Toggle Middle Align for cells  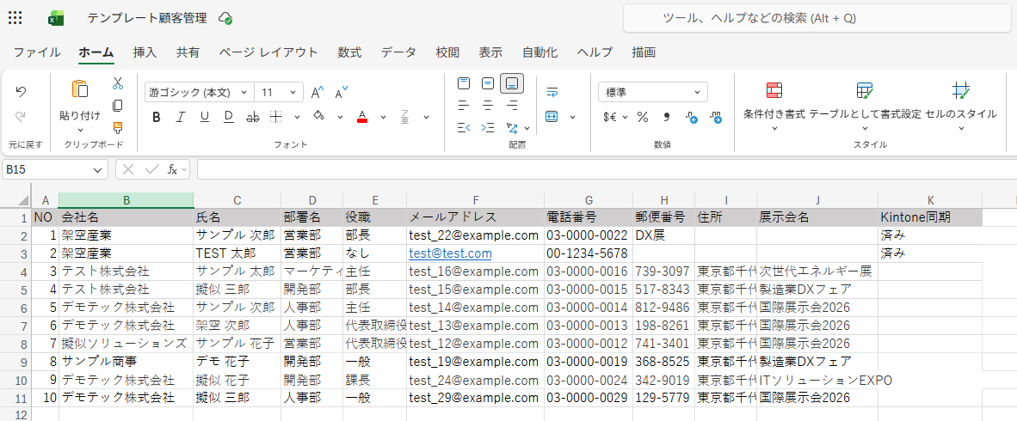(488, 82)
